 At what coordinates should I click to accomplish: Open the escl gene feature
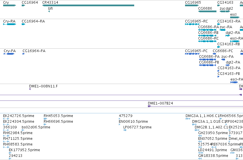tap(233, 15)
